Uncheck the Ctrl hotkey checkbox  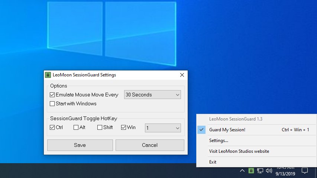pyautogui.click(x=52, y=128)
